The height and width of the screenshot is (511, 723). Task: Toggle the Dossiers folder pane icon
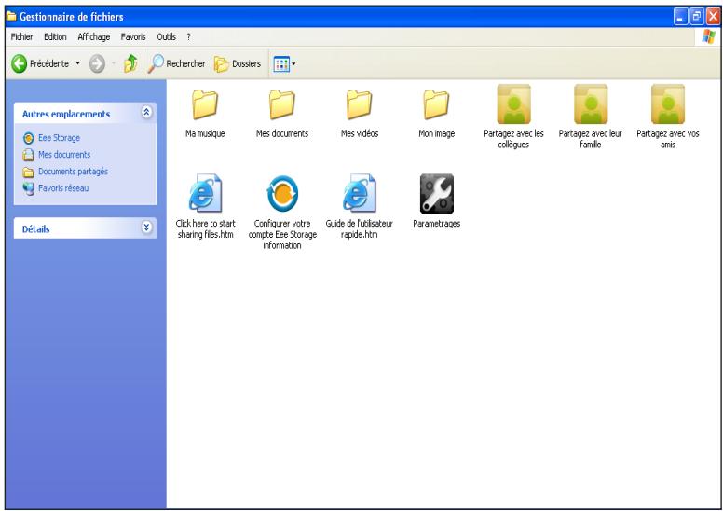click(x=222, y=64)
